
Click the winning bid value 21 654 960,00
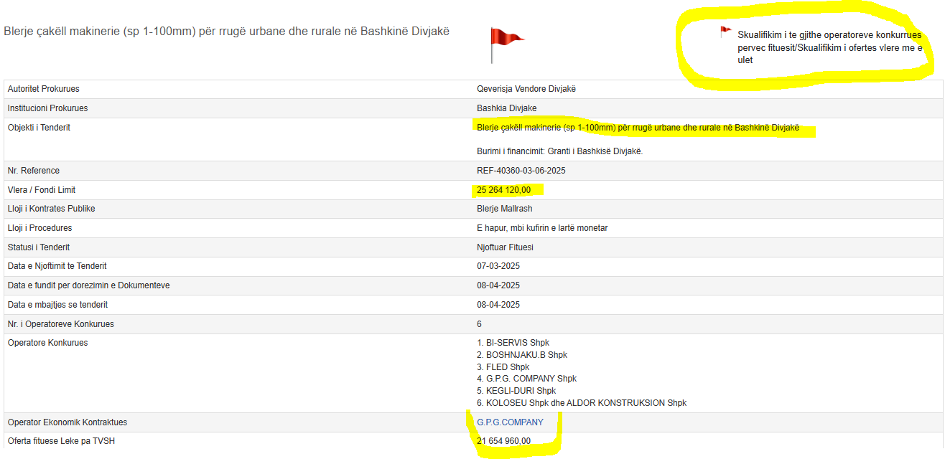point(503,441)
